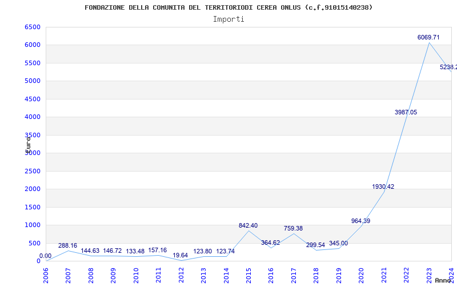Viewport: 457px width, 286px height.
Task: Click data label 144.63
Action: (90, 251)
